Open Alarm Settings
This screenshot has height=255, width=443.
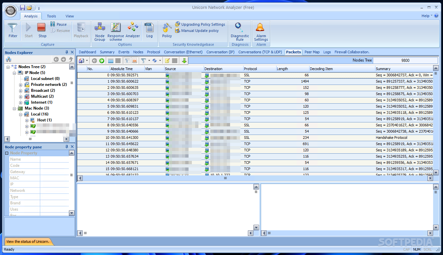(261, 32)
